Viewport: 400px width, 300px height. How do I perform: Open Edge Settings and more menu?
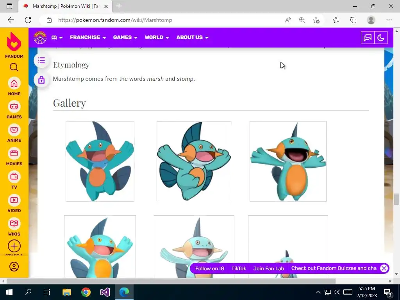click(x=389, y=20)
